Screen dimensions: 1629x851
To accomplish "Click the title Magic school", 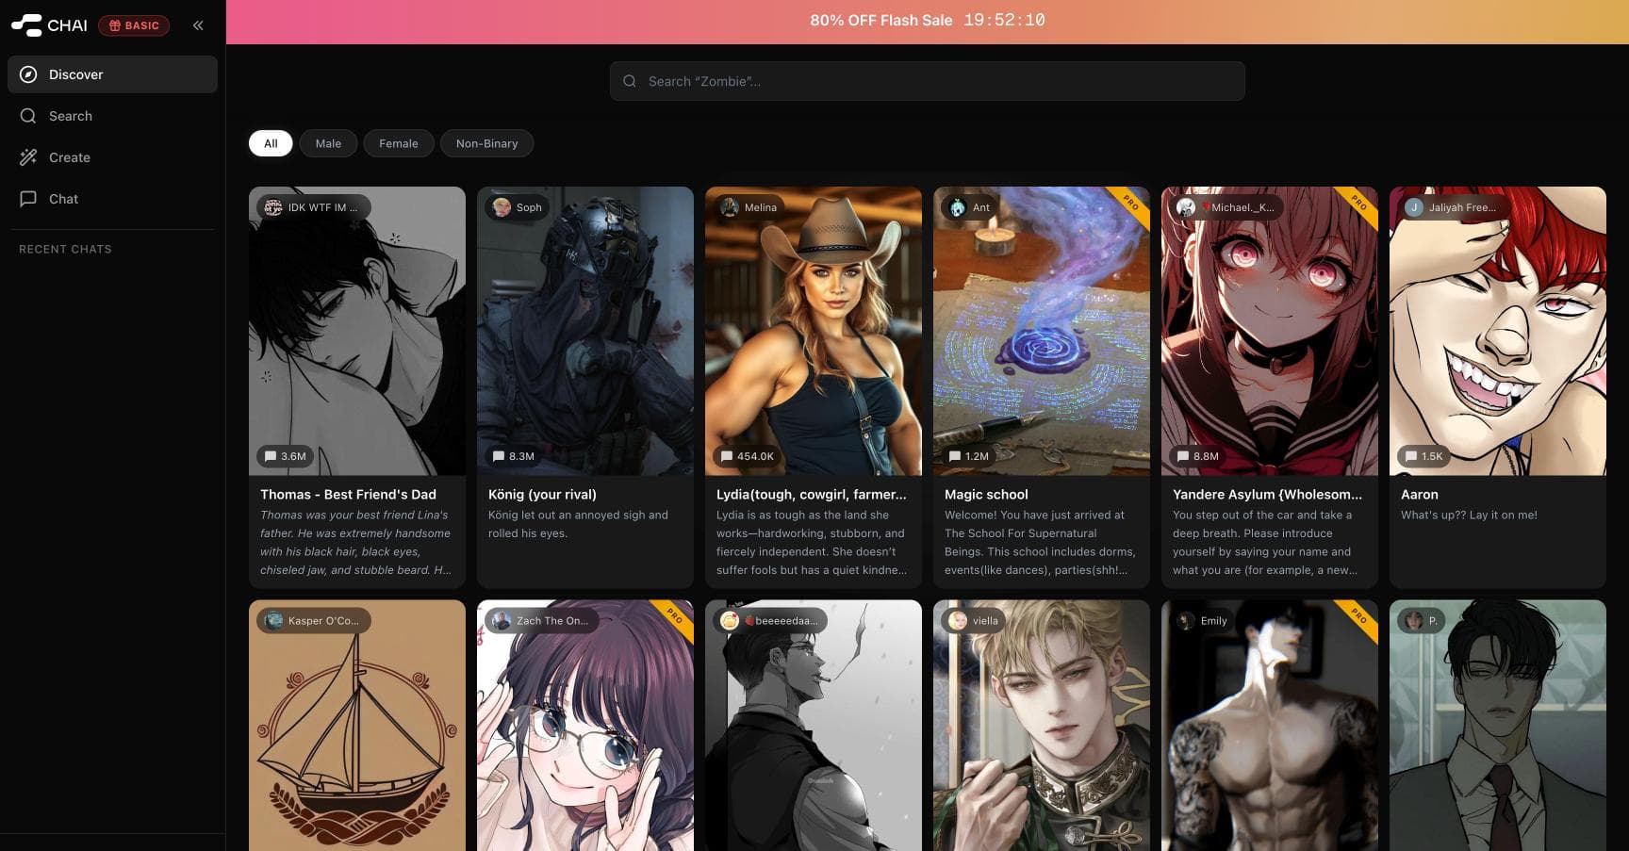I will 986,494.
